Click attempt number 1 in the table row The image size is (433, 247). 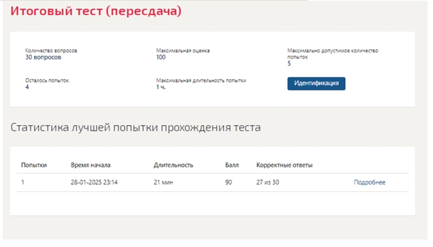click(x=22, y=182)
